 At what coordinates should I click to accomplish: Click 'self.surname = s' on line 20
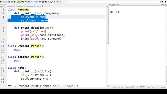tap(34, 79)
